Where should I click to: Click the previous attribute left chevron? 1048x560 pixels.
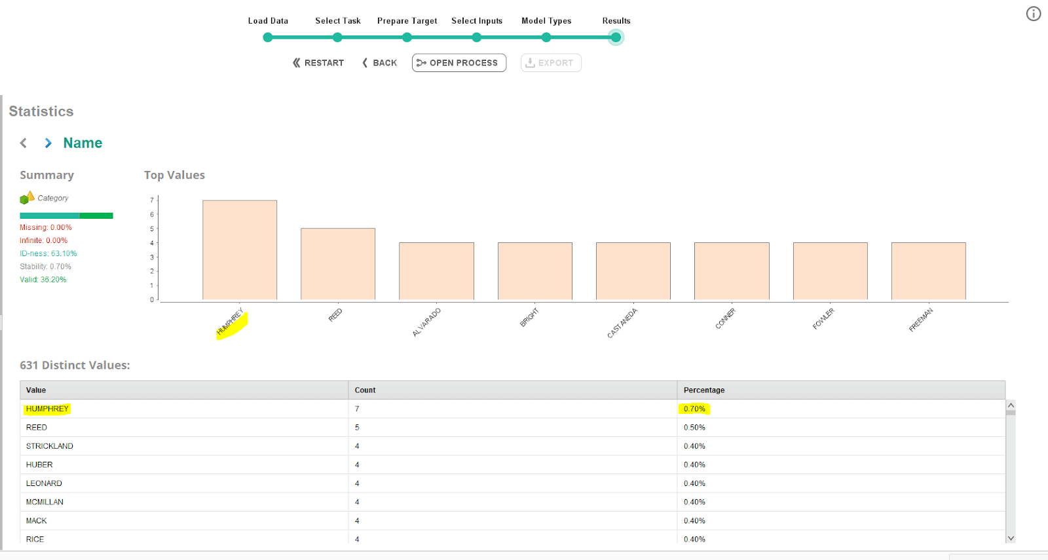pos(24,143)
